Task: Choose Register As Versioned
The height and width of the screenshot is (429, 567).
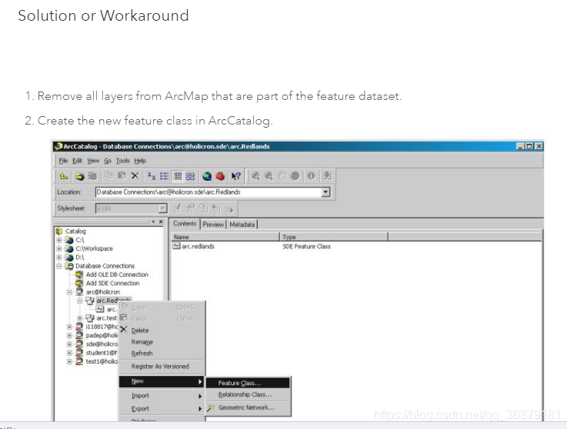Action: (160, 367)
